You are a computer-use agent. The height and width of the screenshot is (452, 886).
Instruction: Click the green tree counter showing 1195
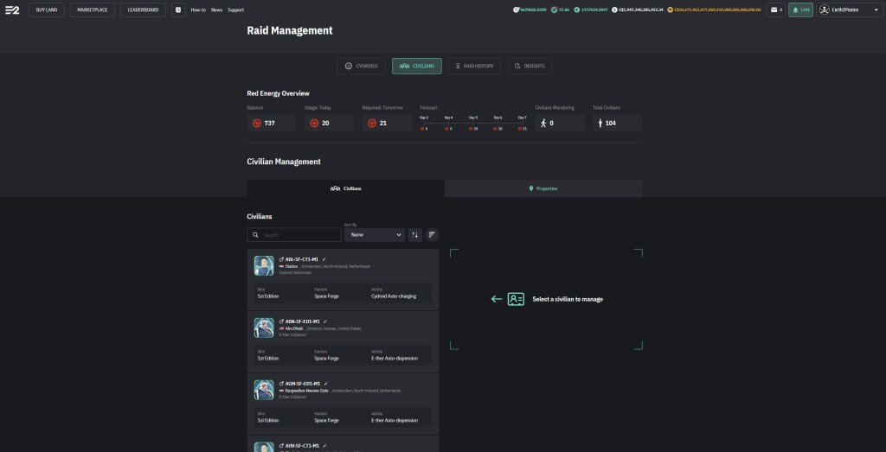(800, 10)
